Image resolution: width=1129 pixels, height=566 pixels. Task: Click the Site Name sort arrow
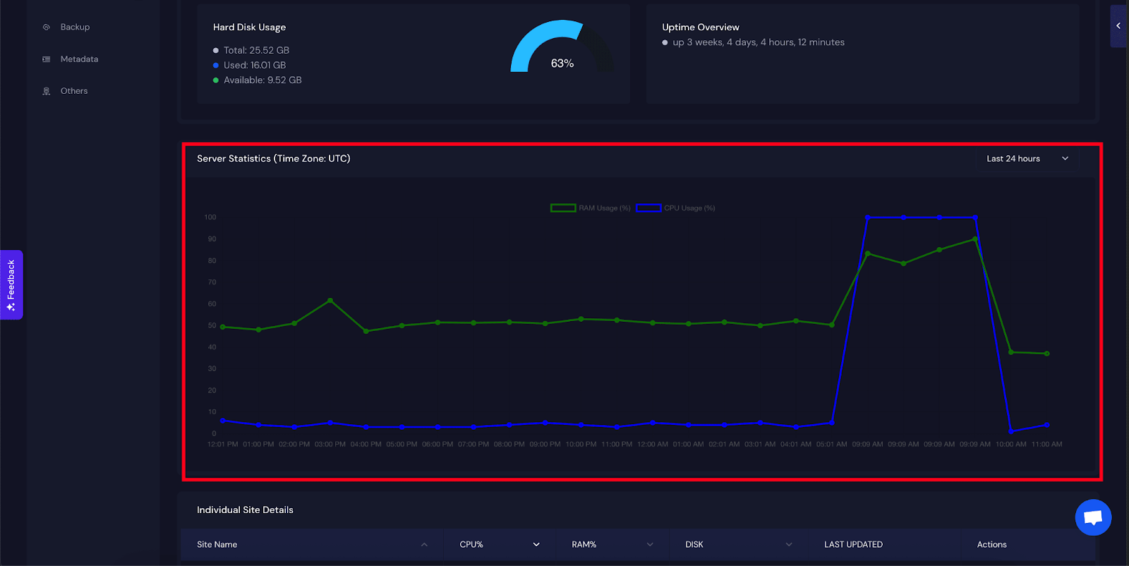tap(424, 545)
